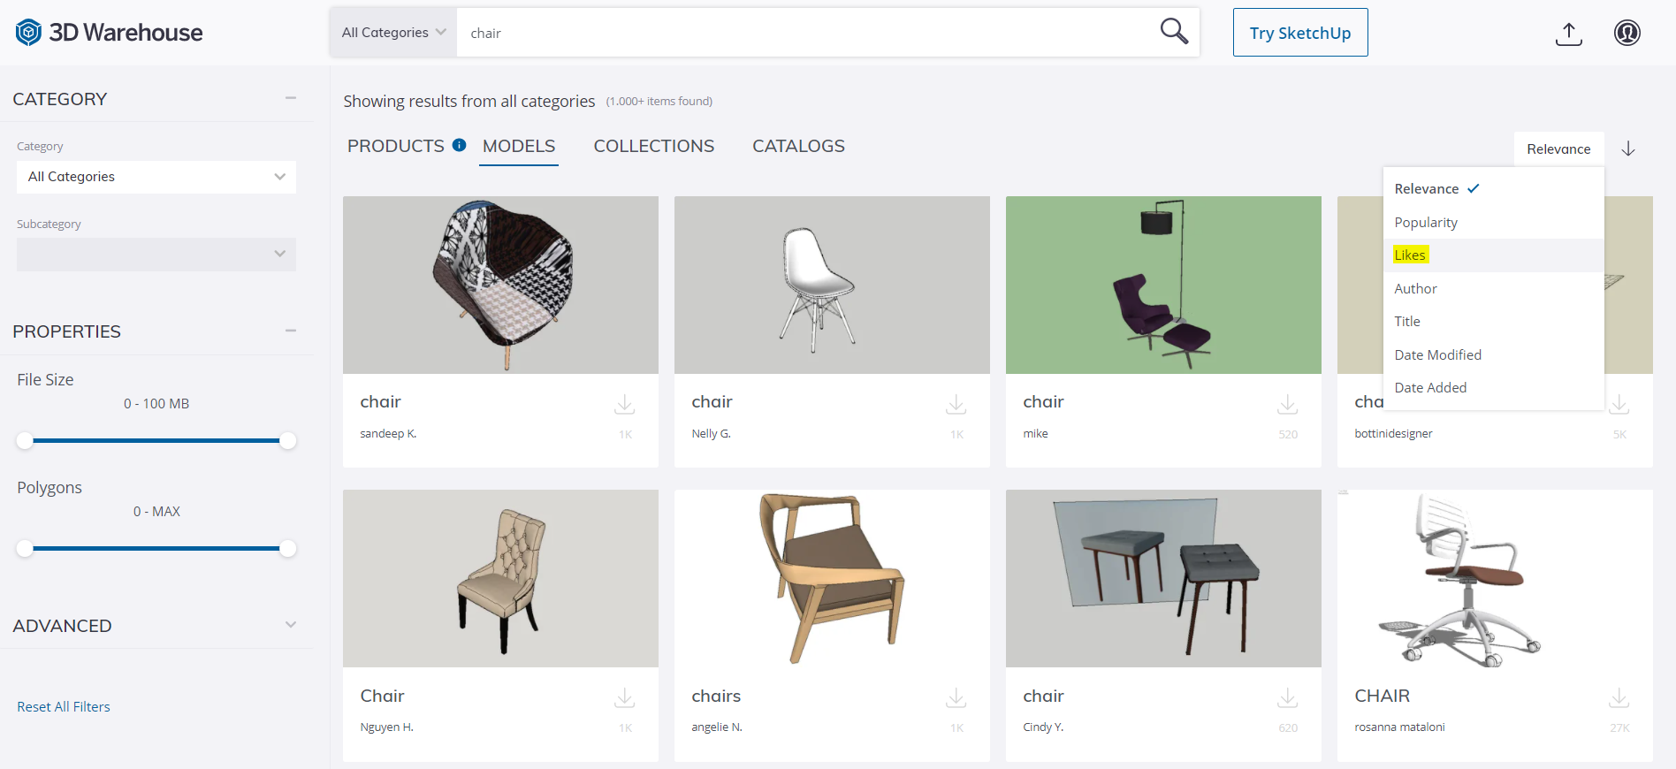Open author link sandeep K.
1676x769 pixels.
coord(388,434)
